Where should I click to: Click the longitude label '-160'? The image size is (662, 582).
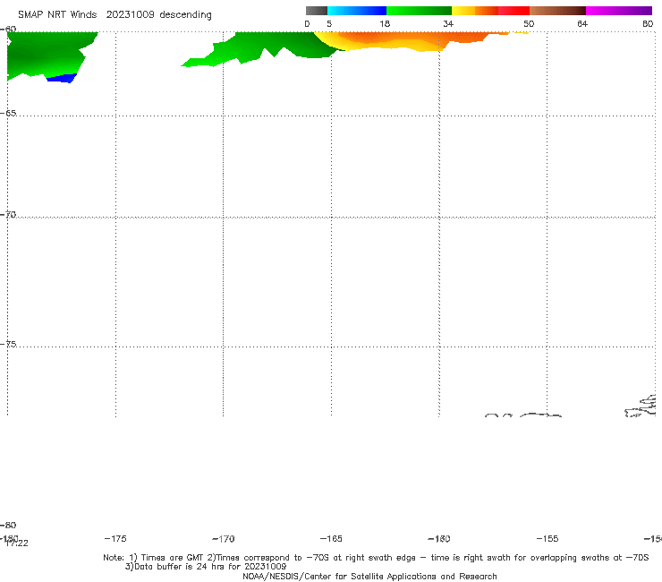[439, 538]
